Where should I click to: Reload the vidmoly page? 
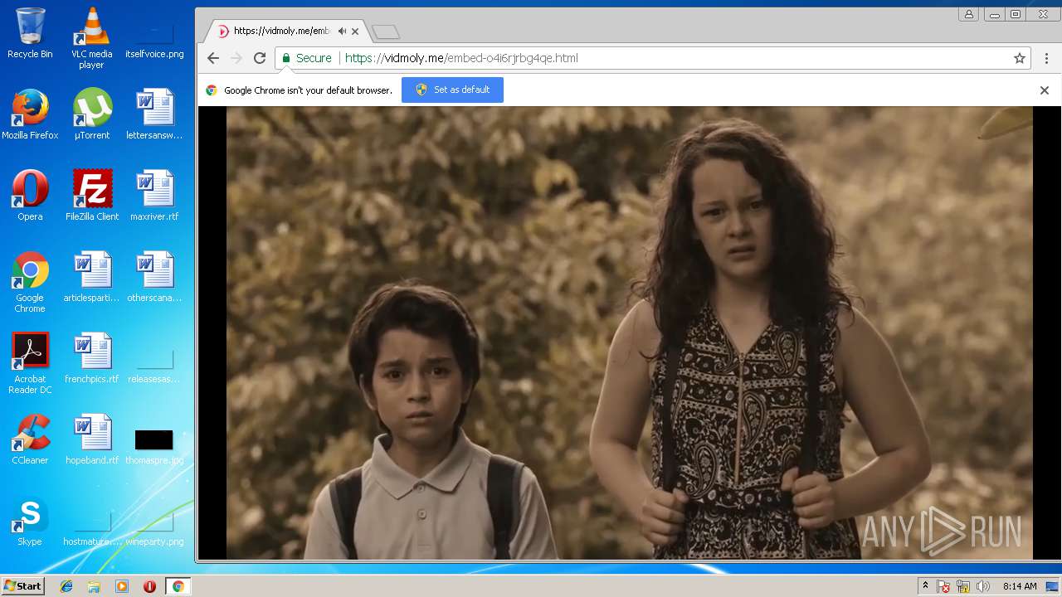[260, 58]
